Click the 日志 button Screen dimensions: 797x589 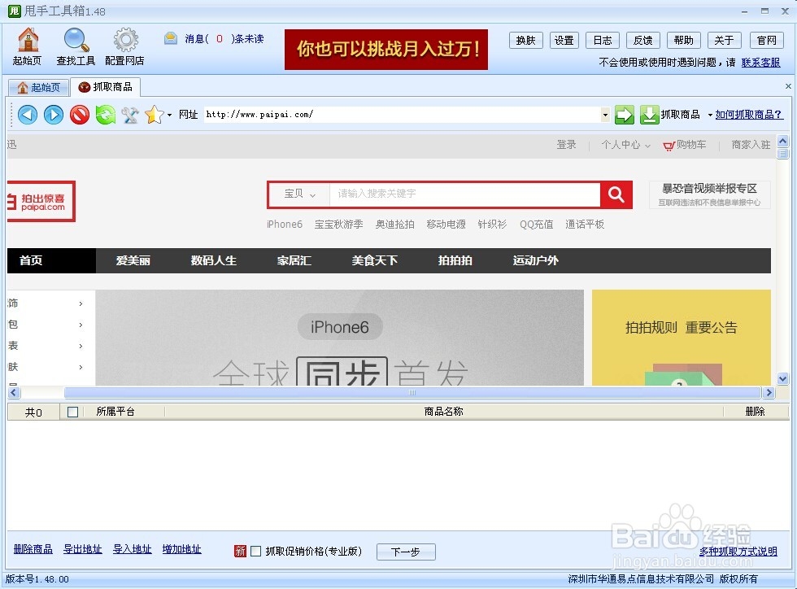pyautogui.click(x=603, y=40)
